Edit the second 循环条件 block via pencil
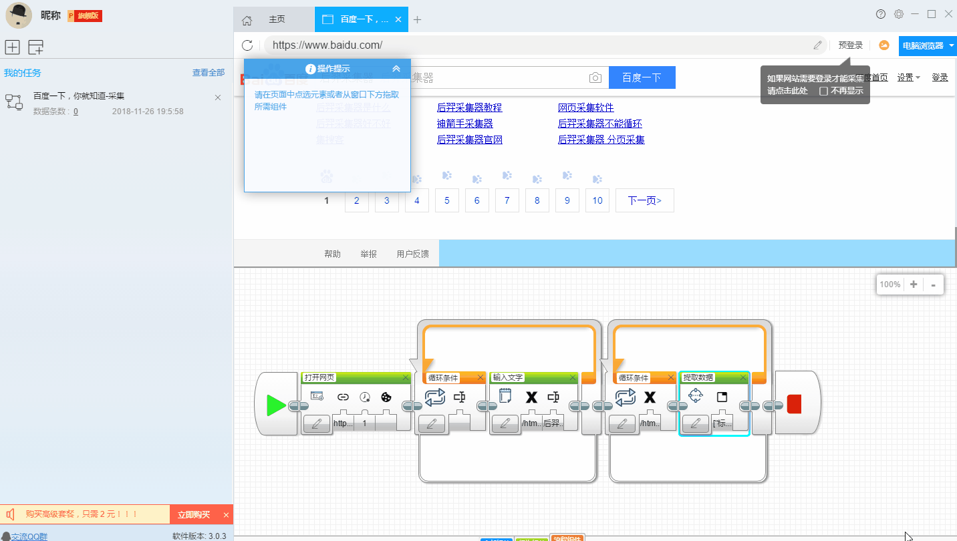This screenshot has height=541, width=957. pyautogui.click(x=623, y=423)
